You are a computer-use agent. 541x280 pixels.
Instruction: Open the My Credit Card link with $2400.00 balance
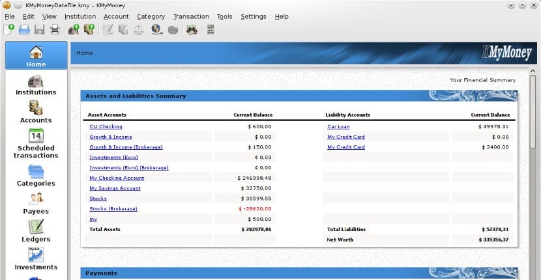click(345, 147)
